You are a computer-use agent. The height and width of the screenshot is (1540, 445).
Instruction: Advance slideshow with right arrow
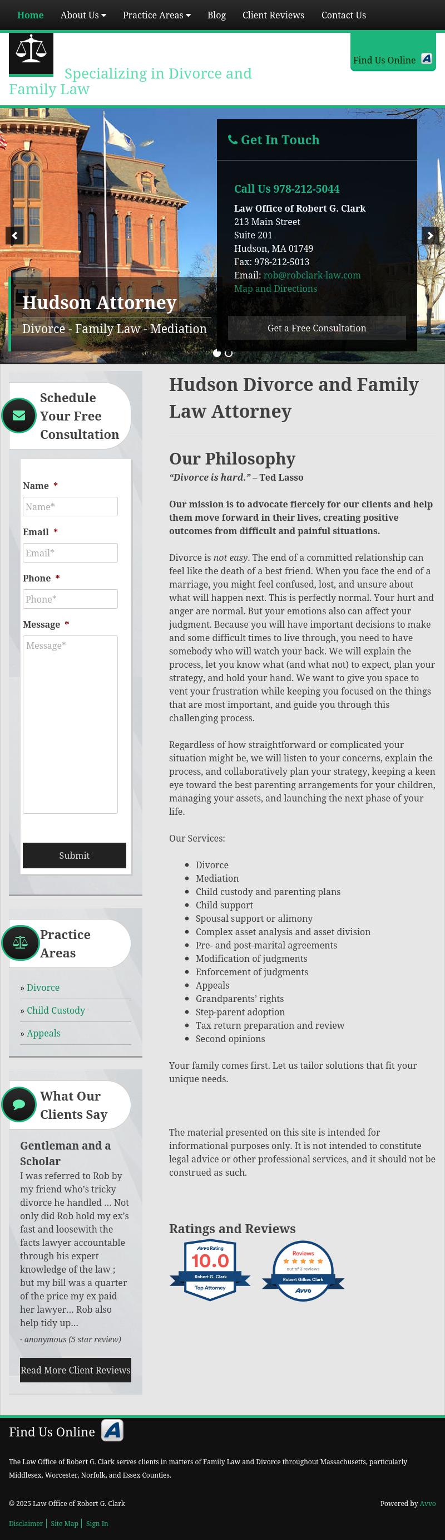click(x=430, y=236)
